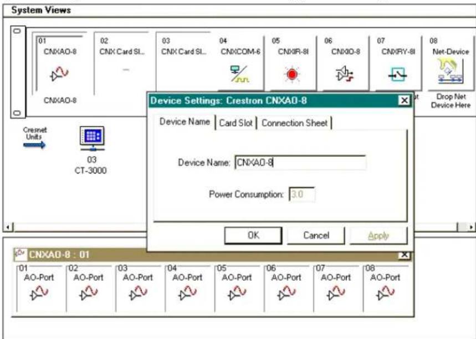
Task: Click OK in Device Settings dialog
Action: coord(253,235)
